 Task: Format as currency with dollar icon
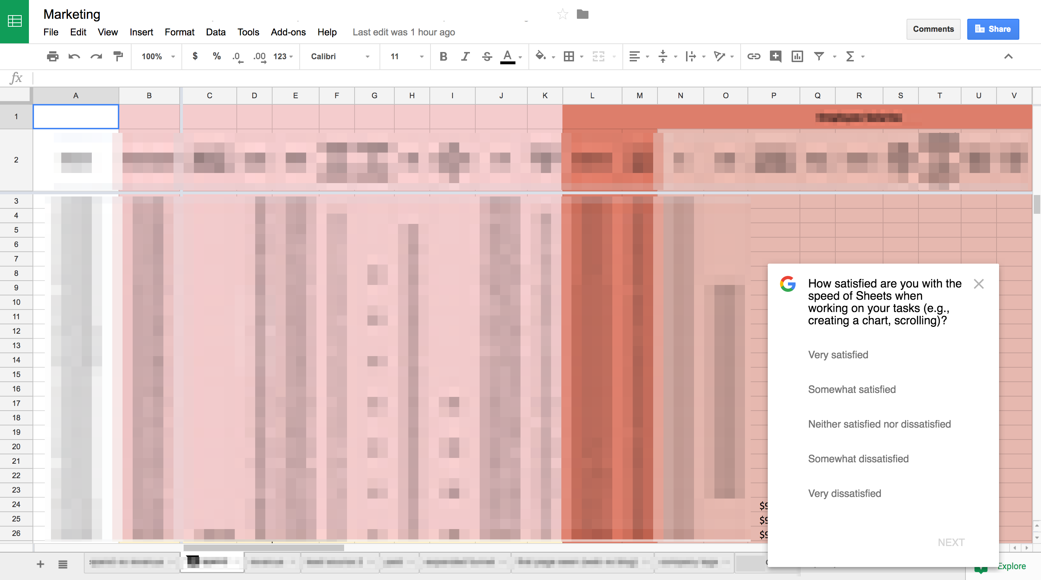point(195,56)
